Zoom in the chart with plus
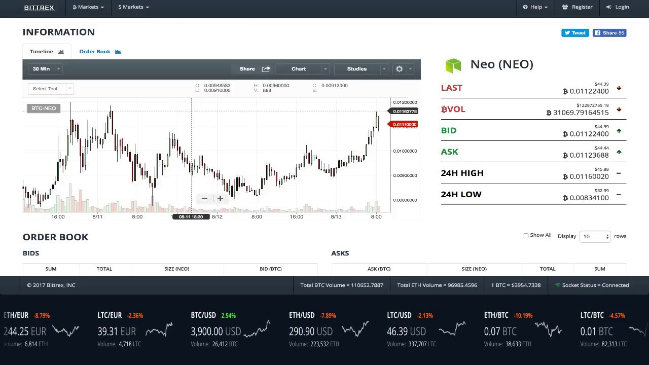Viewport: 649px width, 365px height. click(x=220, y=199)
